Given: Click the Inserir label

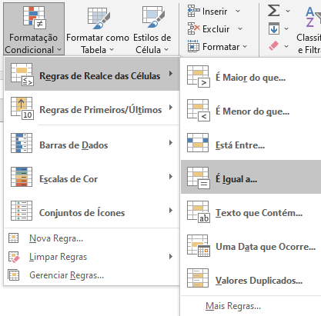Looking at the screenshot, I should (x=215, y=12).
